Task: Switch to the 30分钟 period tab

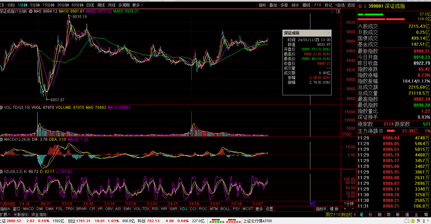Action: click(63, 5)
